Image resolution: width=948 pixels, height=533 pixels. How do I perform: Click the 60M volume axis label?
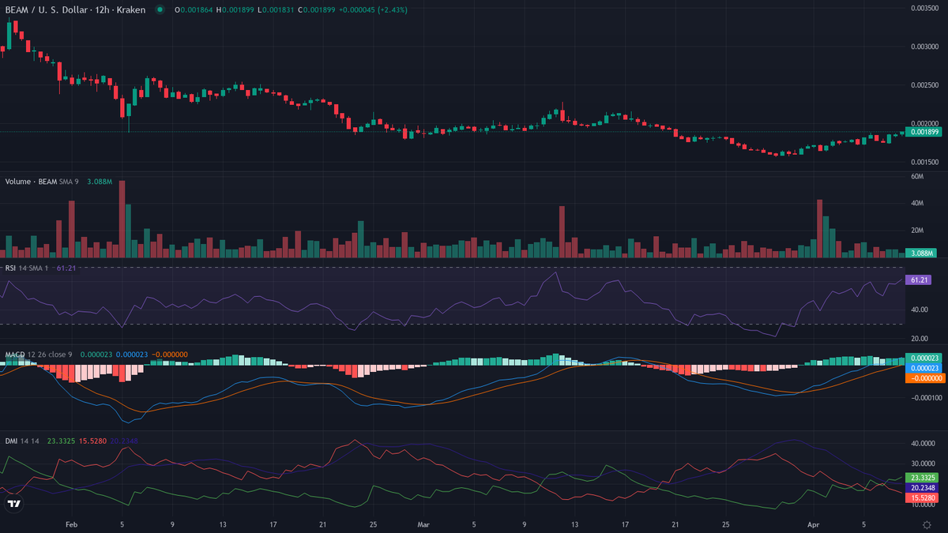tap(917, 176)
